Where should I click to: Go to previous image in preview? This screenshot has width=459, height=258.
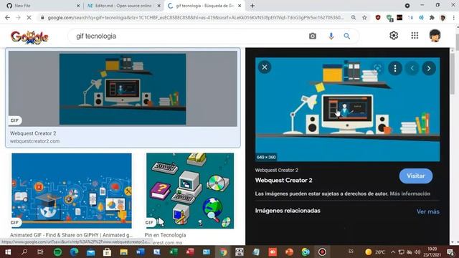(x=412, y=69)
